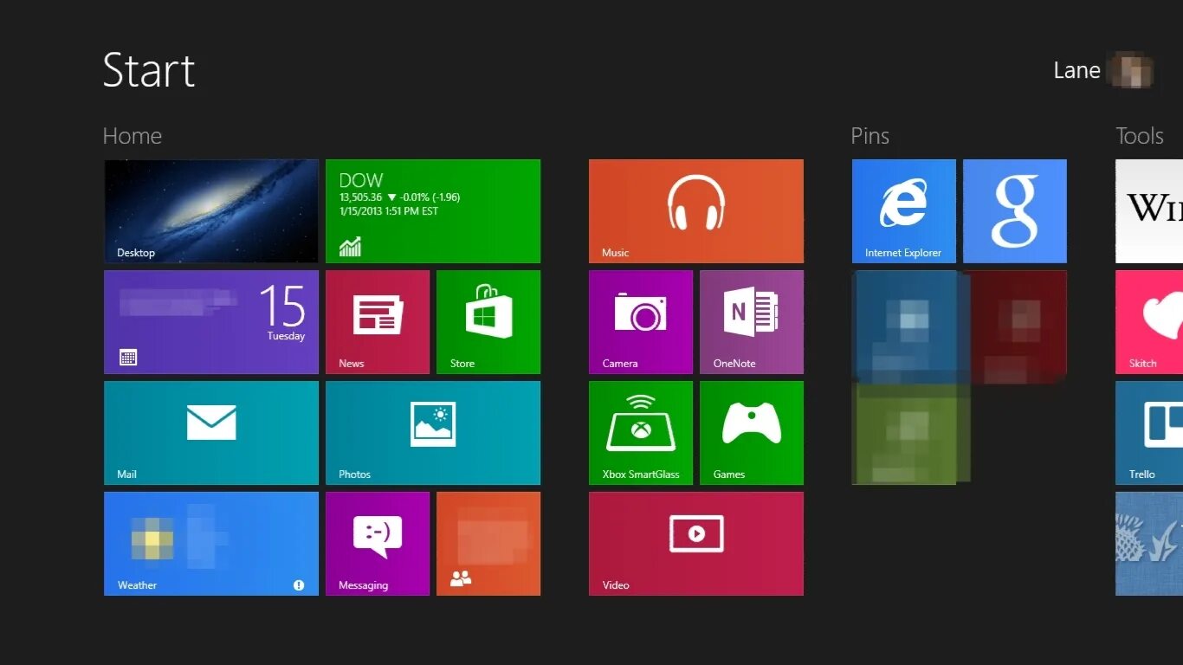Viewport: 1183px width, 665px height.
Task: Open the Store tile
Action: coord(488,322)
